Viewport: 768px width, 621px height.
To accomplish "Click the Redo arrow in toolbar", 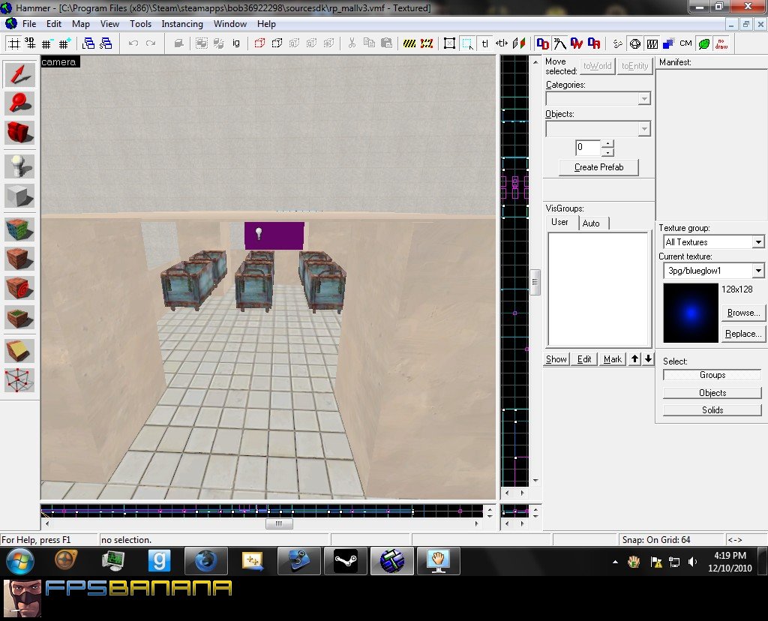I will pyautogui.click(x=151, y=43).
